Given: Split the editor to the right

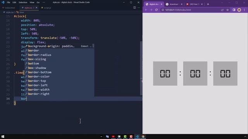Looking at the screenshot, I should coord(134,8).
